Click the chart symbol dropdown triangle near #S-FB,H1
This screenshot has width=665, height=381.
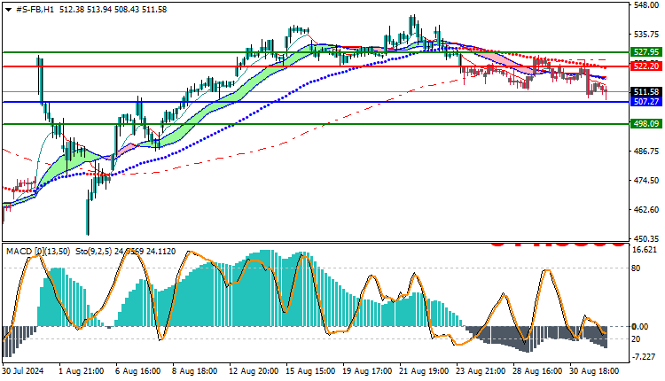(x=9, y=10)
